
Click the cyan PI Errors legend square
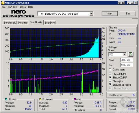coord(6,99)
